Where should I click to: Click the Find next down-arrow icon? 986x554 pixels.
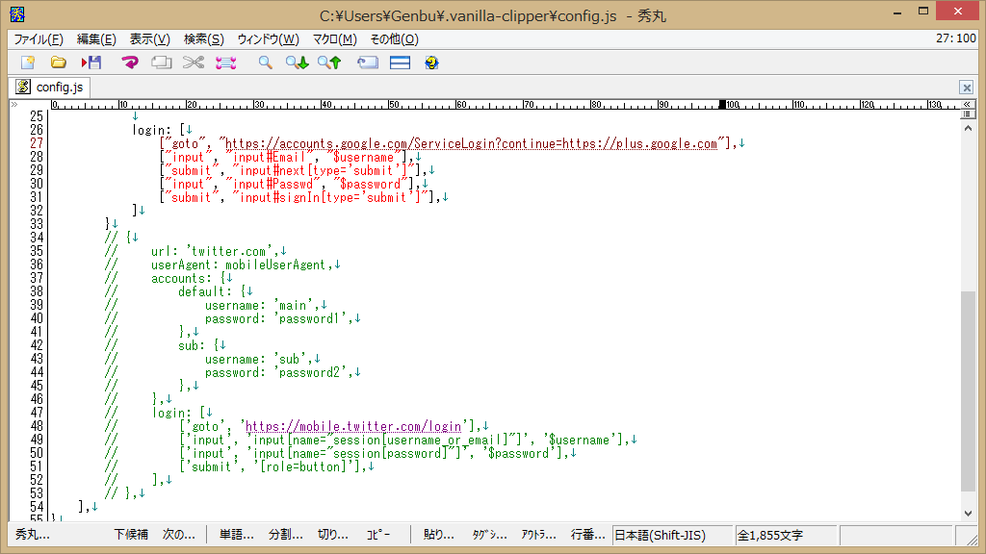click(x=297, y=63)
